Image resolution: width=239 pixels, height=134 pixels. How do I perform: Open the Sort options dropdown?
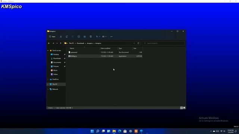pos(98,36)
